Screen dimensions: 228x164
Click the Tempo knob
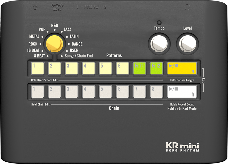tap(159, 44)
